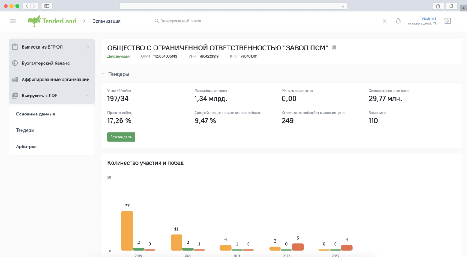Click the browser share icon
Viewport: 467px width, 257px height.
(x=438, y=6)
